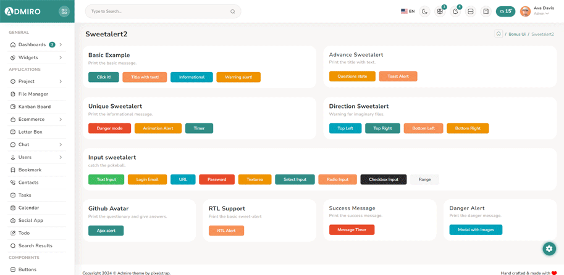Screen dimensions: 564x275
Task: Click the weather 15° badge
Action: click(x=505, y=11)
